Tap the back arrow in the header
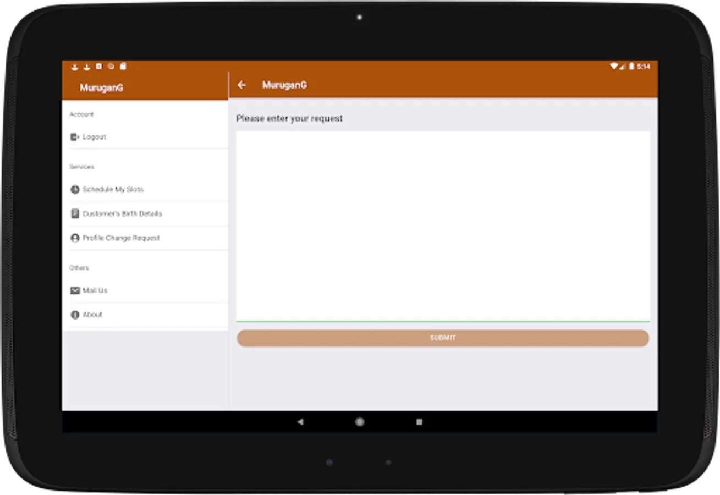This screenshot has height=495, width=720. pyautogui.click(x=241, y=85)
